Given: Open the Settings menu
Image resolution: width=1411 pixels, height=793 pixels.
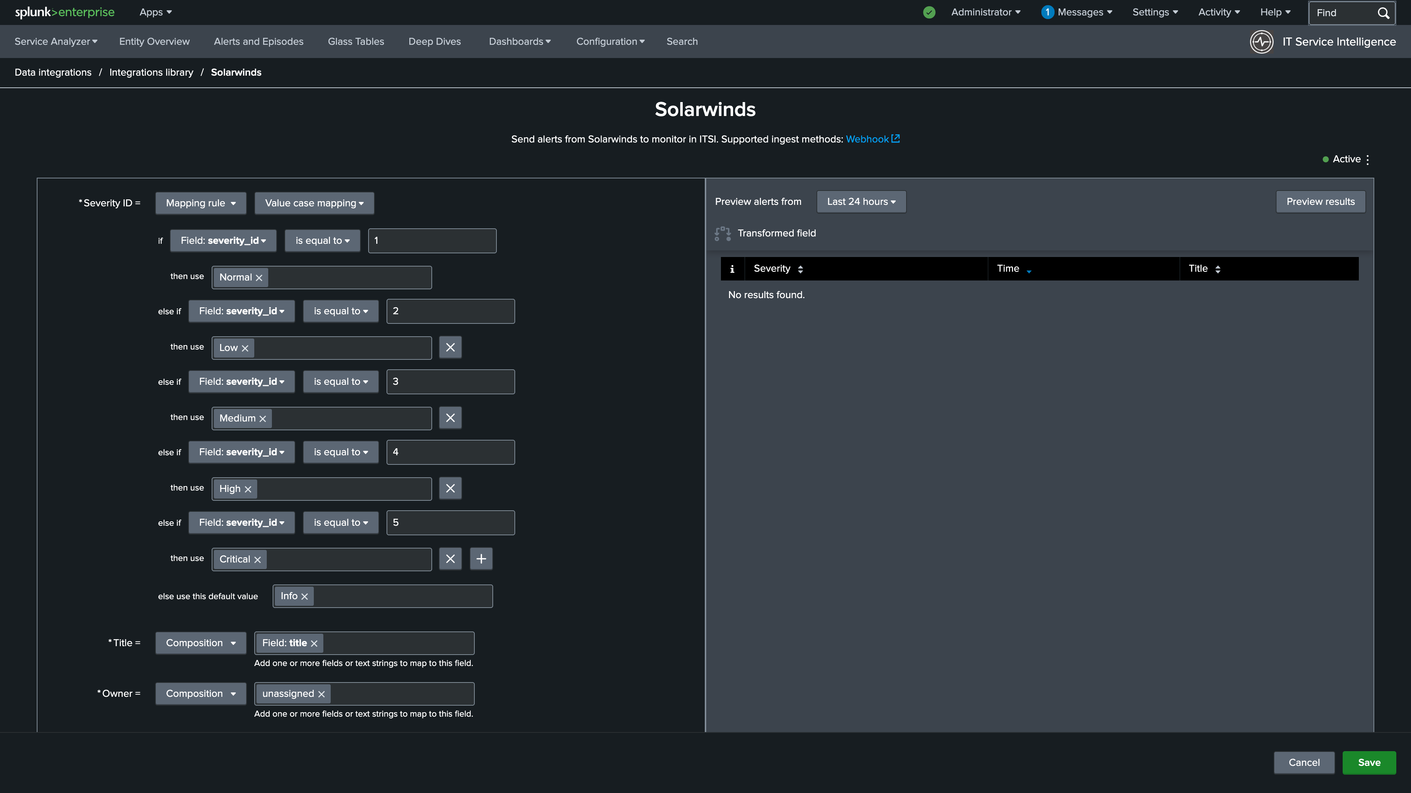Looking at the screenshot, I should tap(1155, 12).
